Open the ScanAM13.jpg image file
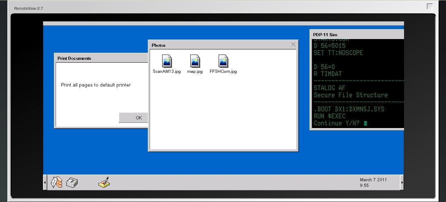 (167, 61)
